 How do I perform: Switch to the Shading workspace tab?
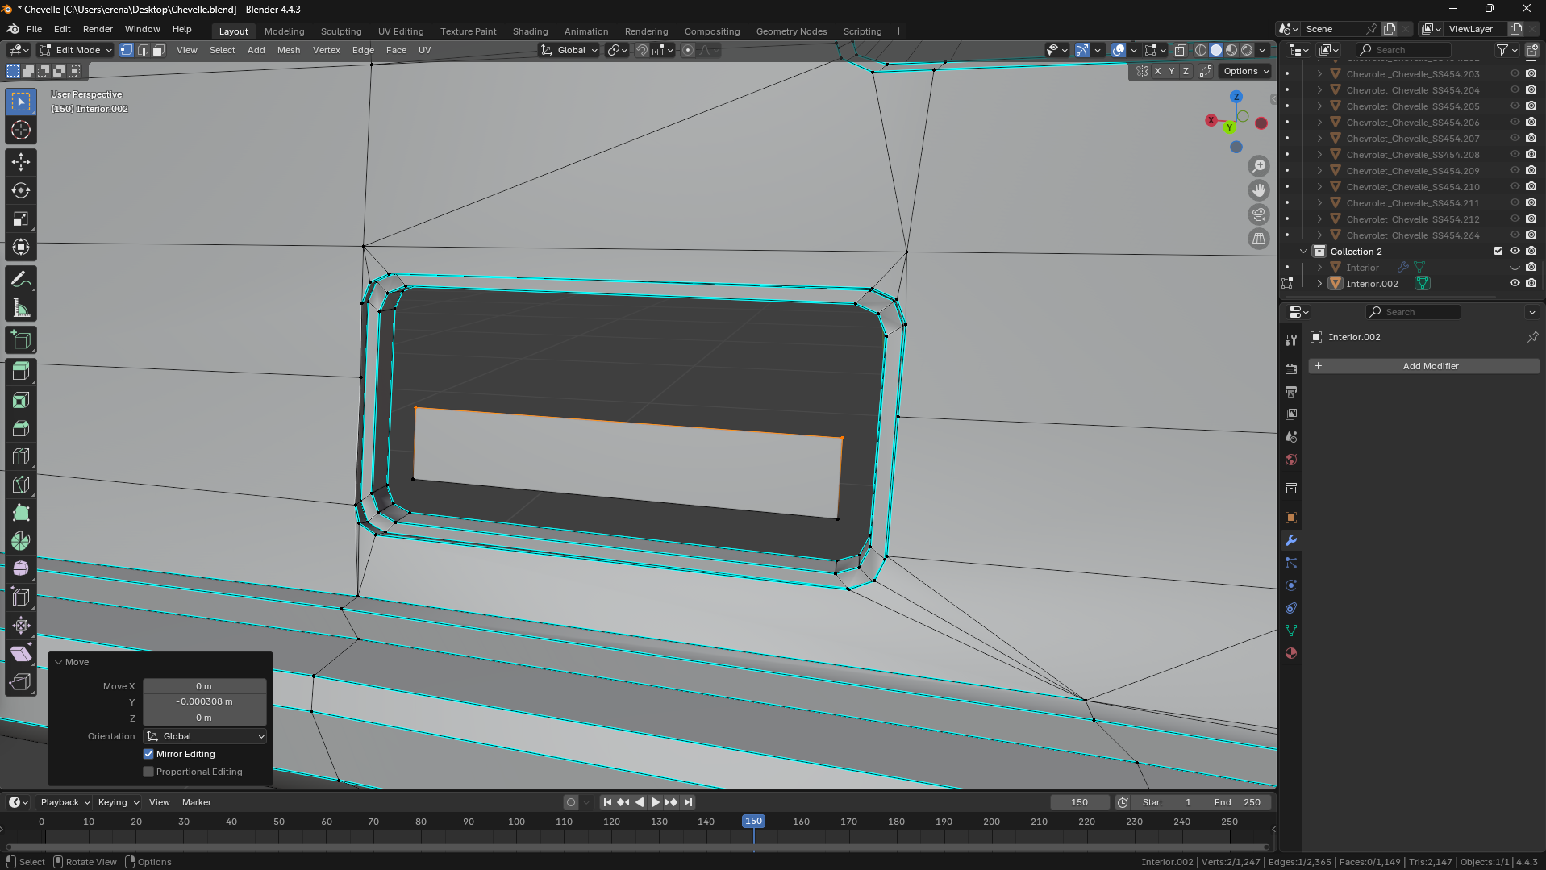(530, 31)
